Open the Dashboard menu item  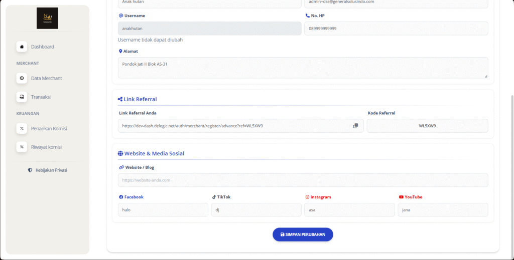42,47
